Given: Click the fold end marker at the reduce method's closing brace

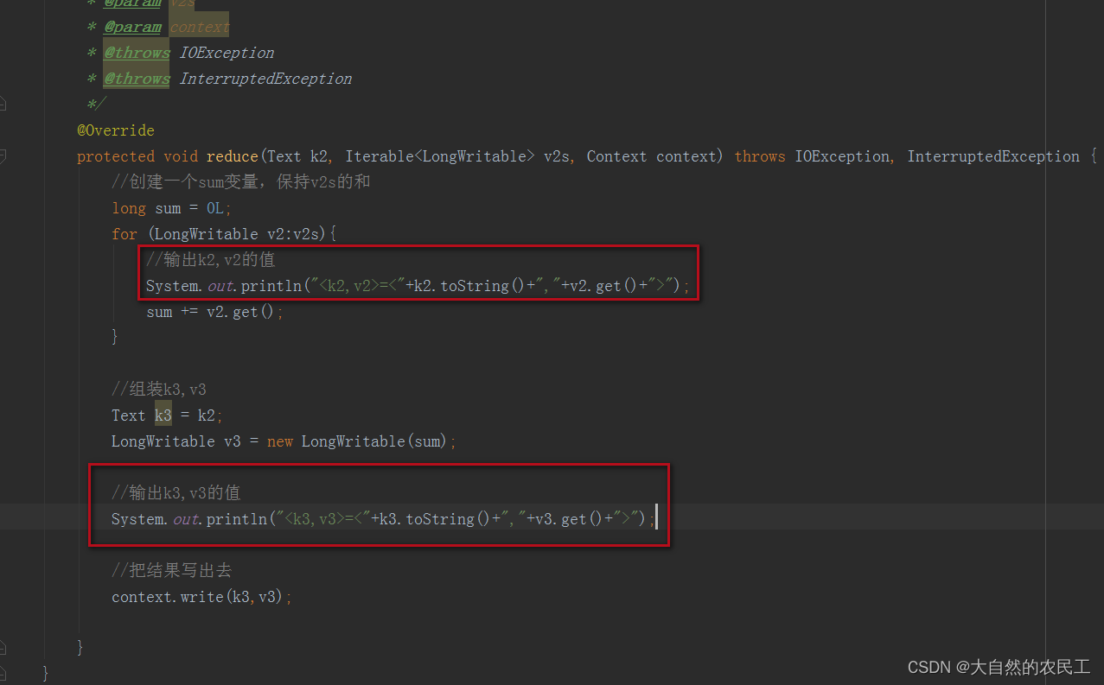Looking at the screenshot, I should click(3, 646).
